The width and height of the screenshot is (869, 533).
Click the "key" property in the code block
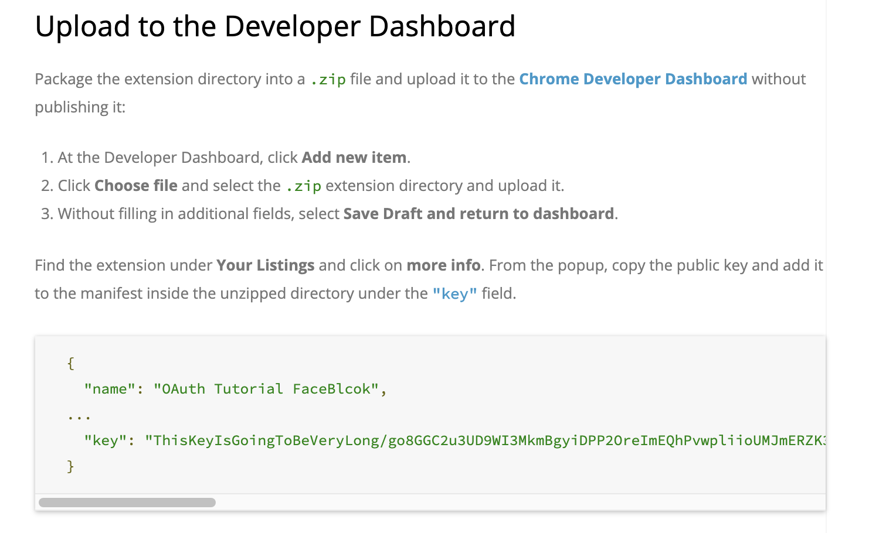(x=105, y=440)
